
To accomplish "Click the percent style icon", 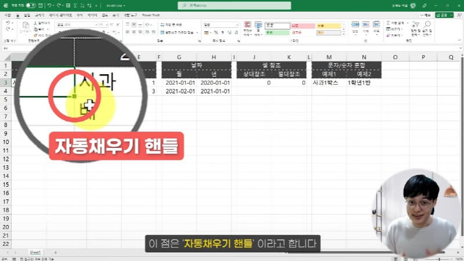I will 216,32.
